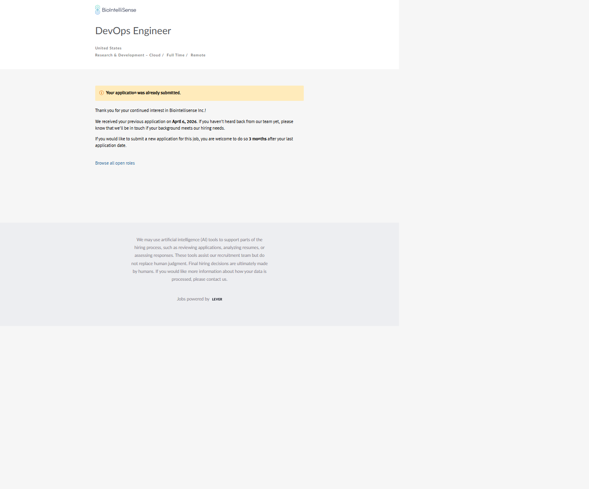Click the orange info icon in alert banner
The width and height of the screenshot is (589, 489).
(x=101, y=93)
